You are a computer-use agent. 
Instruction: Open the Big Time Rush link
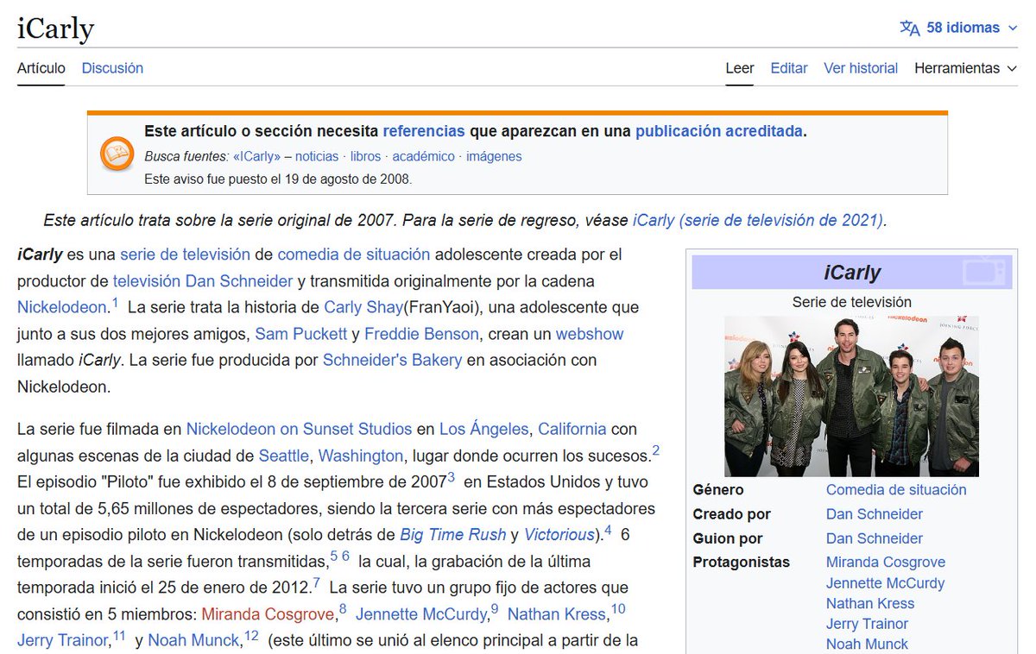(x=453, y=534)
